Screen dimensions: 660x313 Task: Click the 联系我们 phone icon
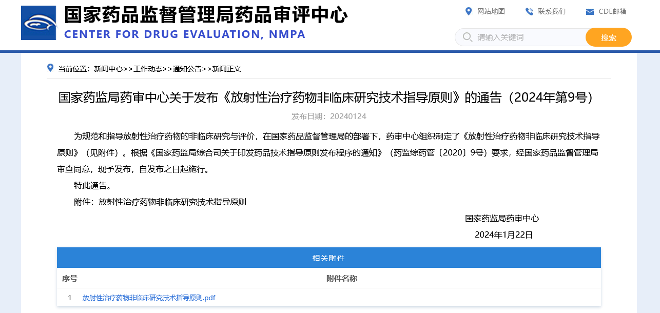pos(529,11)
